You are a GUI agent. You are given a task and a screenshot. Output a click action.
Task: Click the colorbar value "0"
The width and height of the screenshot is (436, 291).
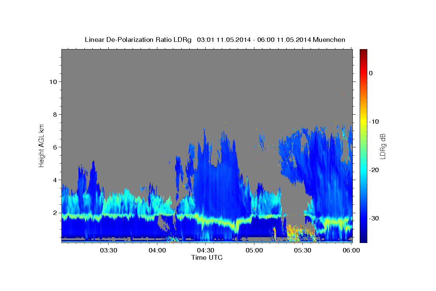coord(371,73)
